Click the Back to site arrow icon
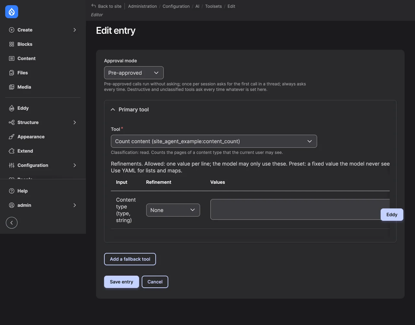This screenshot has height=325, width=415. 94,6
